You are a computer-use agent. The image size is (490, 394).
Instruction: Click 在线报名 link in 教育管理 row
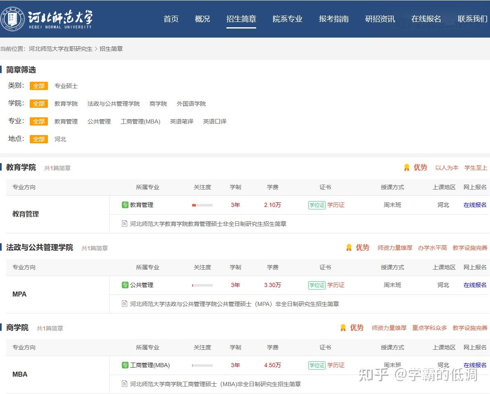[x=475, y=205]
